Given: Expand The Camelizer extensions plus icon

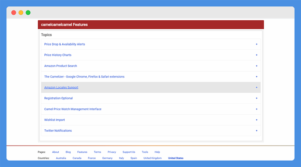Looking at the screenshot, I should click(257, 77).
